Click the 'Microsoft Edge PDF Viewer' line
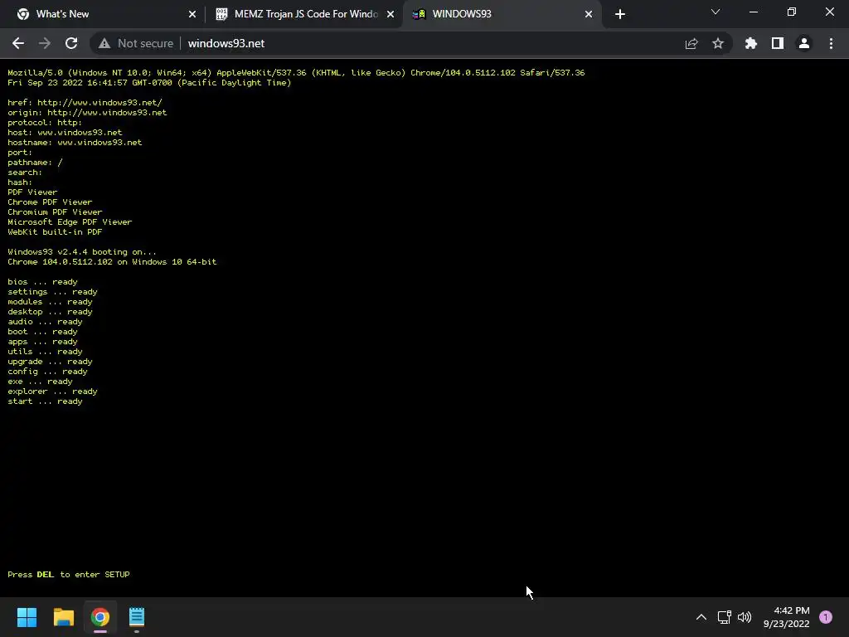The height and width of the screenshot is (637, 849). pos(70,222)
